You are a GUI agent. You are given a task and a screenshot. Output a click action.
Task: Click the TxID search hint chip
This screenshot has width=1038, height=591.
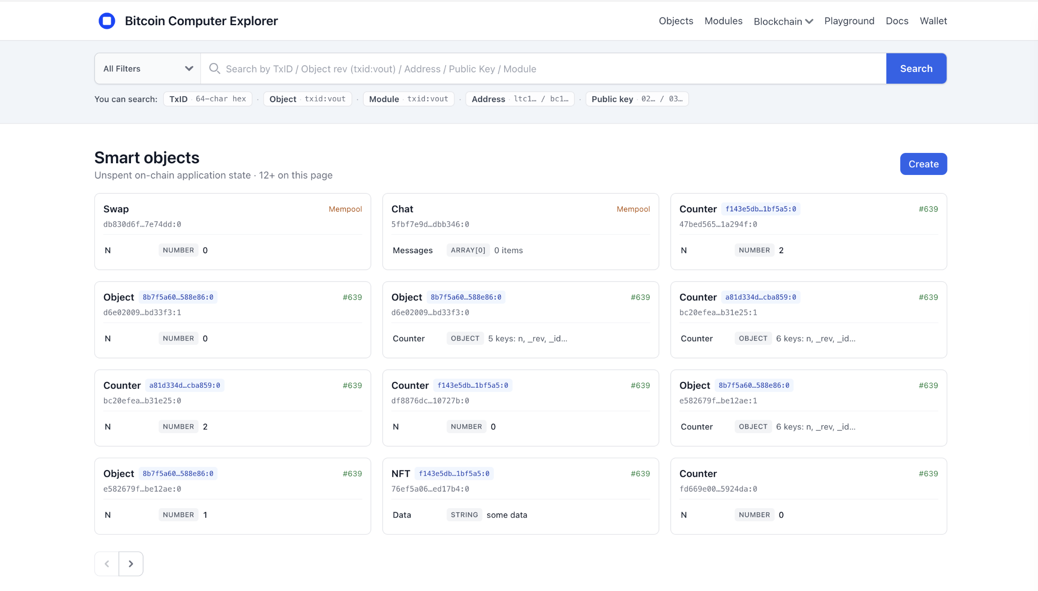[x=208, y=99]
